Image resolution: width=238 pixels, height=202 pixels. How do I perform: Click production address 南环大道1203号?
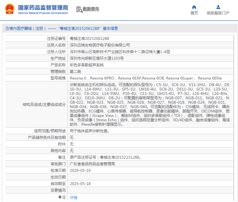coord(150,58)
